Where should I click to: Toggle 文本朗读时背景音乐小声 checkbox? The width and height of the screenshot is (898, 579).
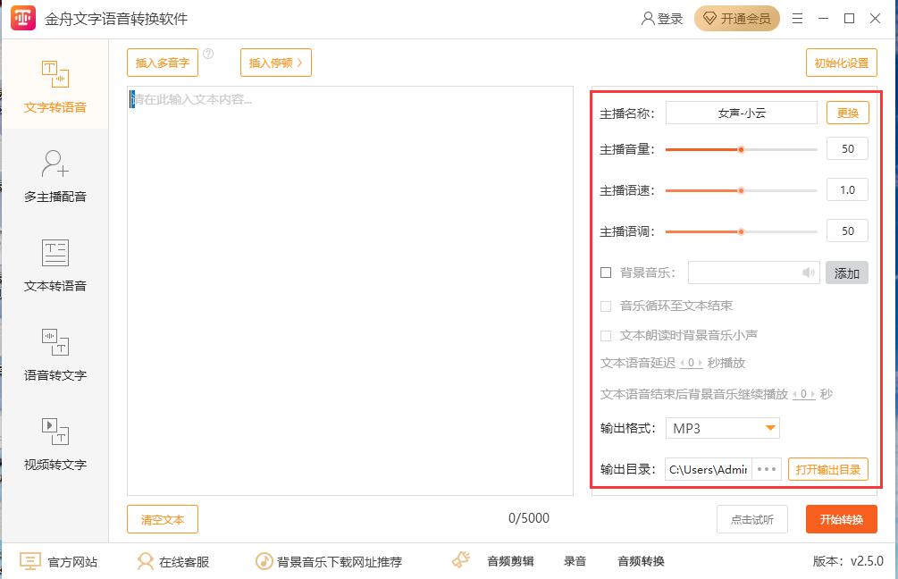click(x=606, y=335)
